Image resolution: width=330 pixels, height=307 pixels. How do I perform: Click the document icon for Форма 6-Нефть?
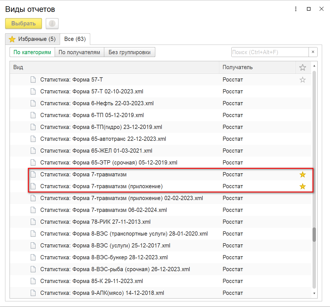[33, 103]
